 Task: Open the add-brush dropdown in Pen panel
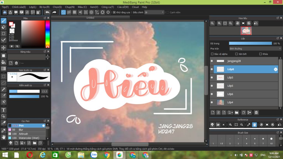25,143
